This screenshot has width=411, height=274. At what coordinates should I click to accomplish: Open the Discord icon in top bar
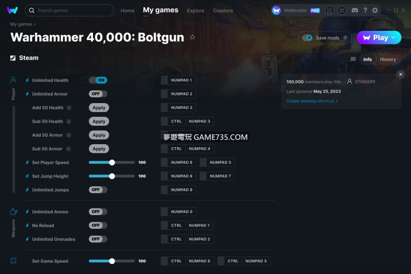[x=354, y=10]
